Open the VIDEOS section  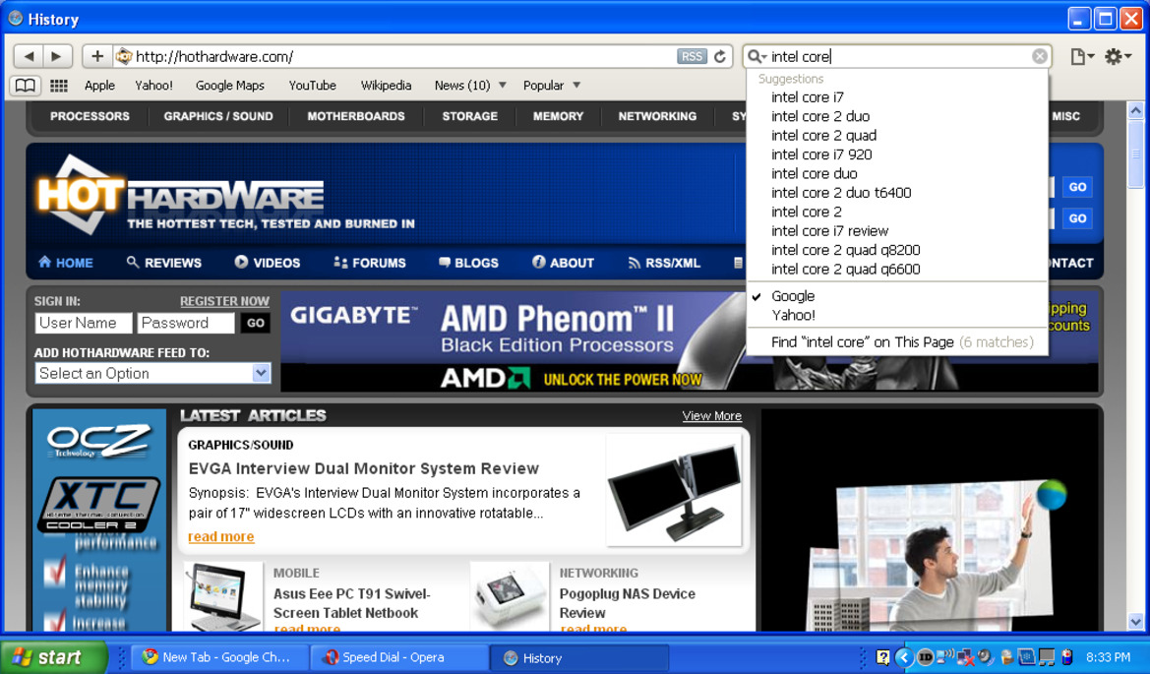point(268,263)
